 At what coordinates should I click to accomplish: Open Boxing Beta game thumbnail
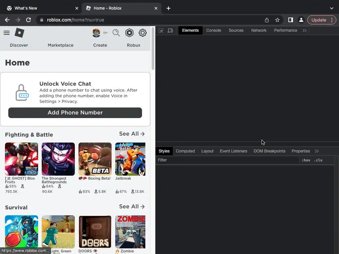95,159
